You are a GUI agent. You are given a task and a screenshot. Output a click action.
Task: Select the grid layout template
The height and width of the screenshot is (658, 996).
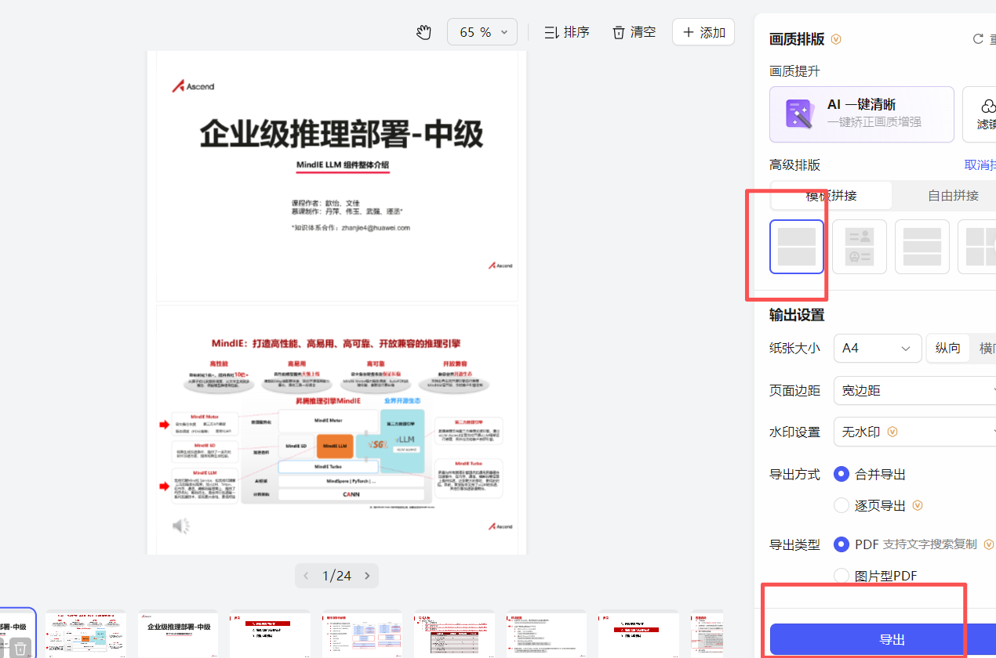tap(977, 247)
